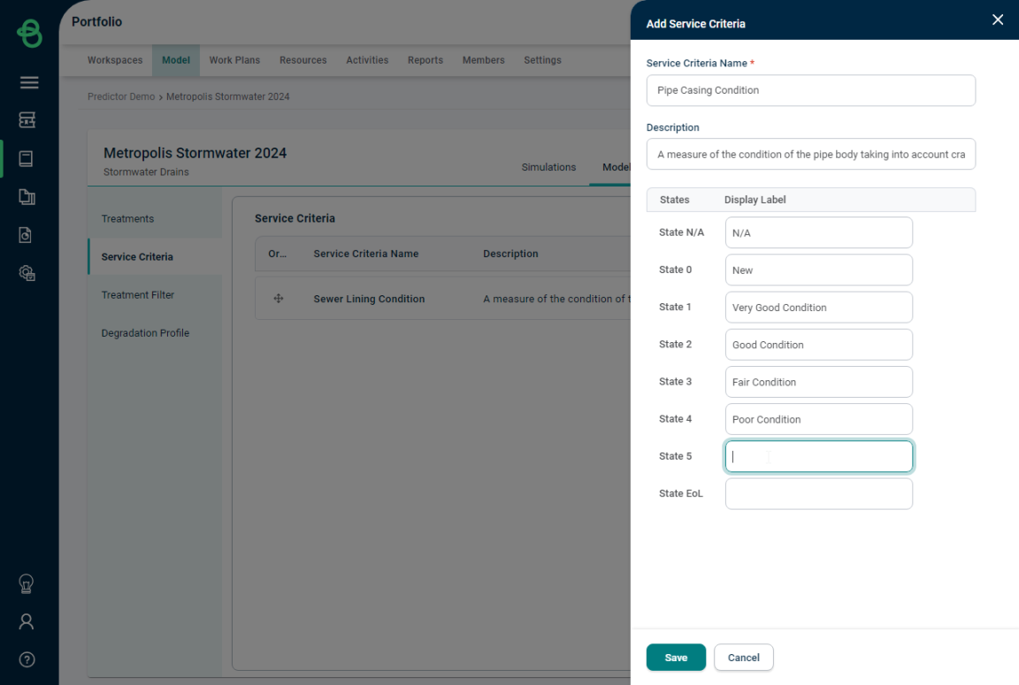Screen dimensions: 1019x685
Task: Select Service Criteria in the side menu
Action: point(156,256)
